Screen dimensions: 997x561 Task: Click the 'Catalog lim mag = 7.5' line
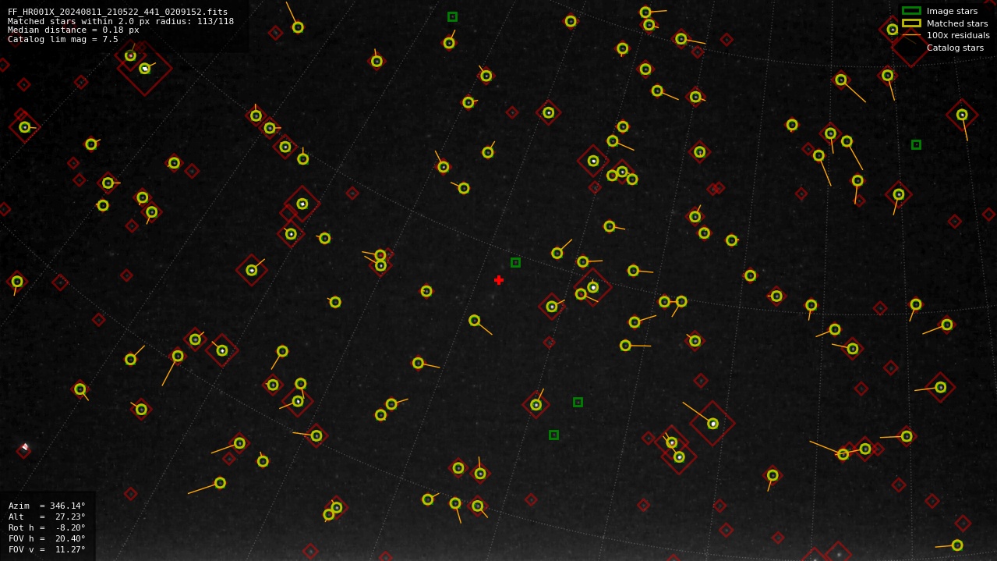pyautogui.click(x=63, y=39)
